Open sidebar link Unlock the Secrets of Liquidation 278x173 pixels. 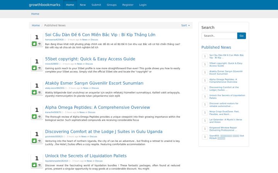pyautogui.click(x=227, y=97)
